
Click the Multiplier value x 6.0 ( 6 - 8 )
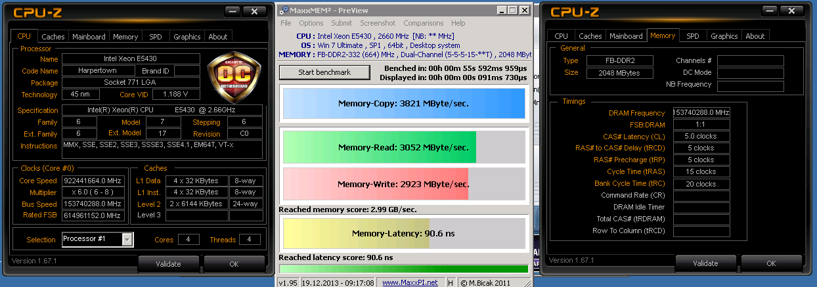[x=92, y=192]
